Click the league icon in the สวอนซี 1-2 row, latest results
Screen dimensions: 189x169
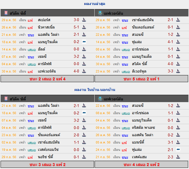[178, 35]
